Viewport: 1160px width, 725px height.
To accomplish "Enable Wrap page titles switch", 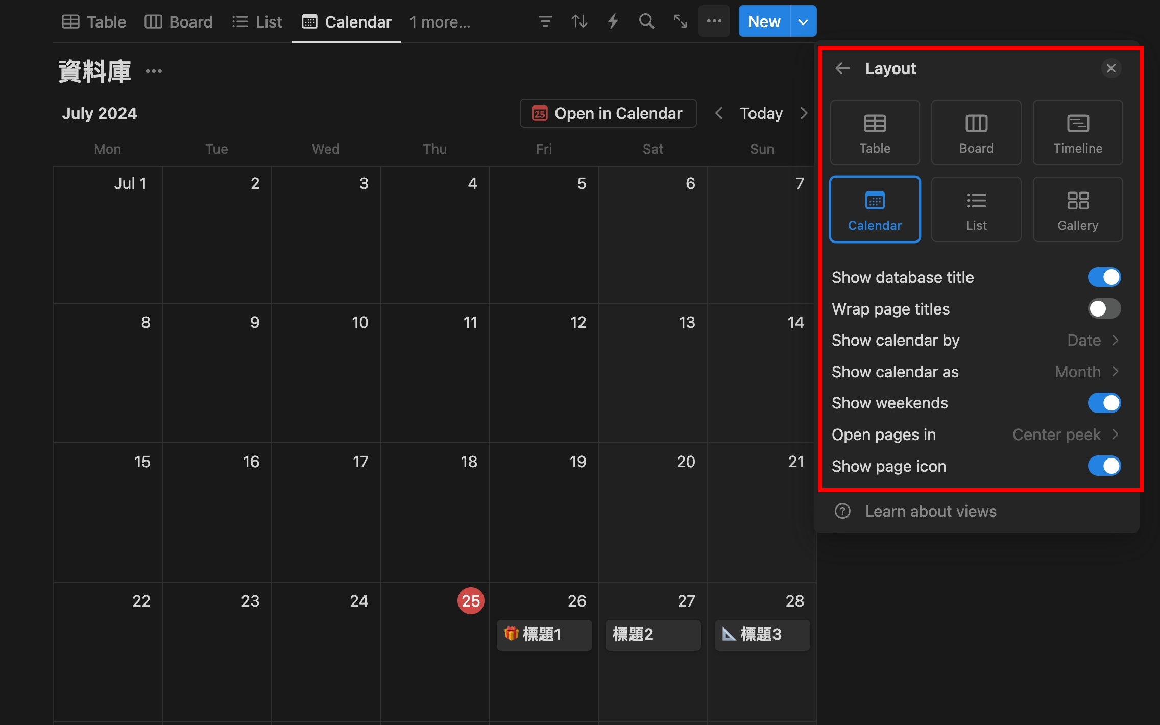I will 1104,309.
